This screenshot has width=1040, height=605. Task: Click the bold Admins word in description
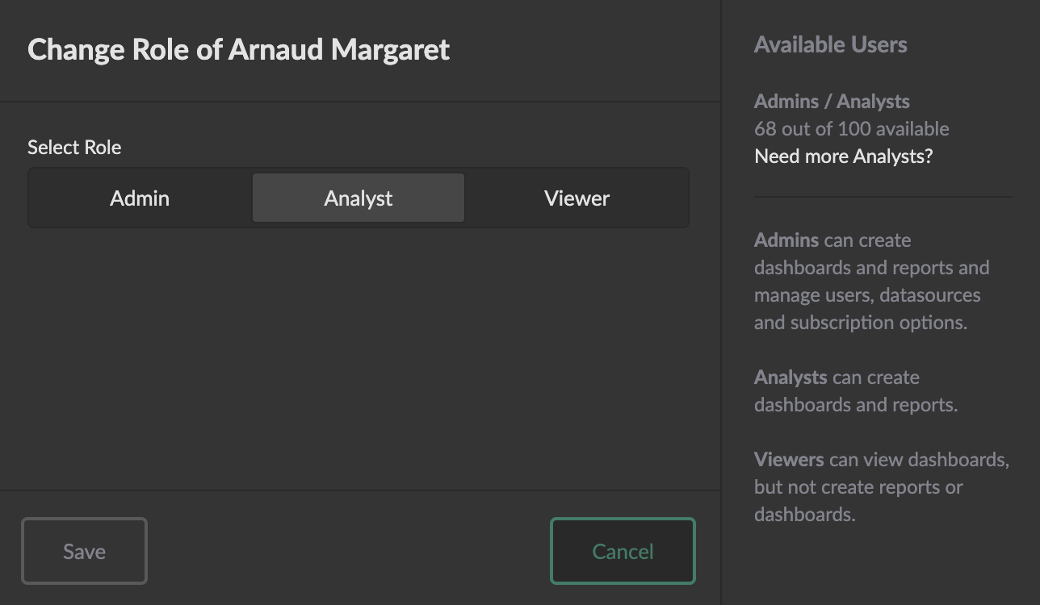(x=787, y=240)
